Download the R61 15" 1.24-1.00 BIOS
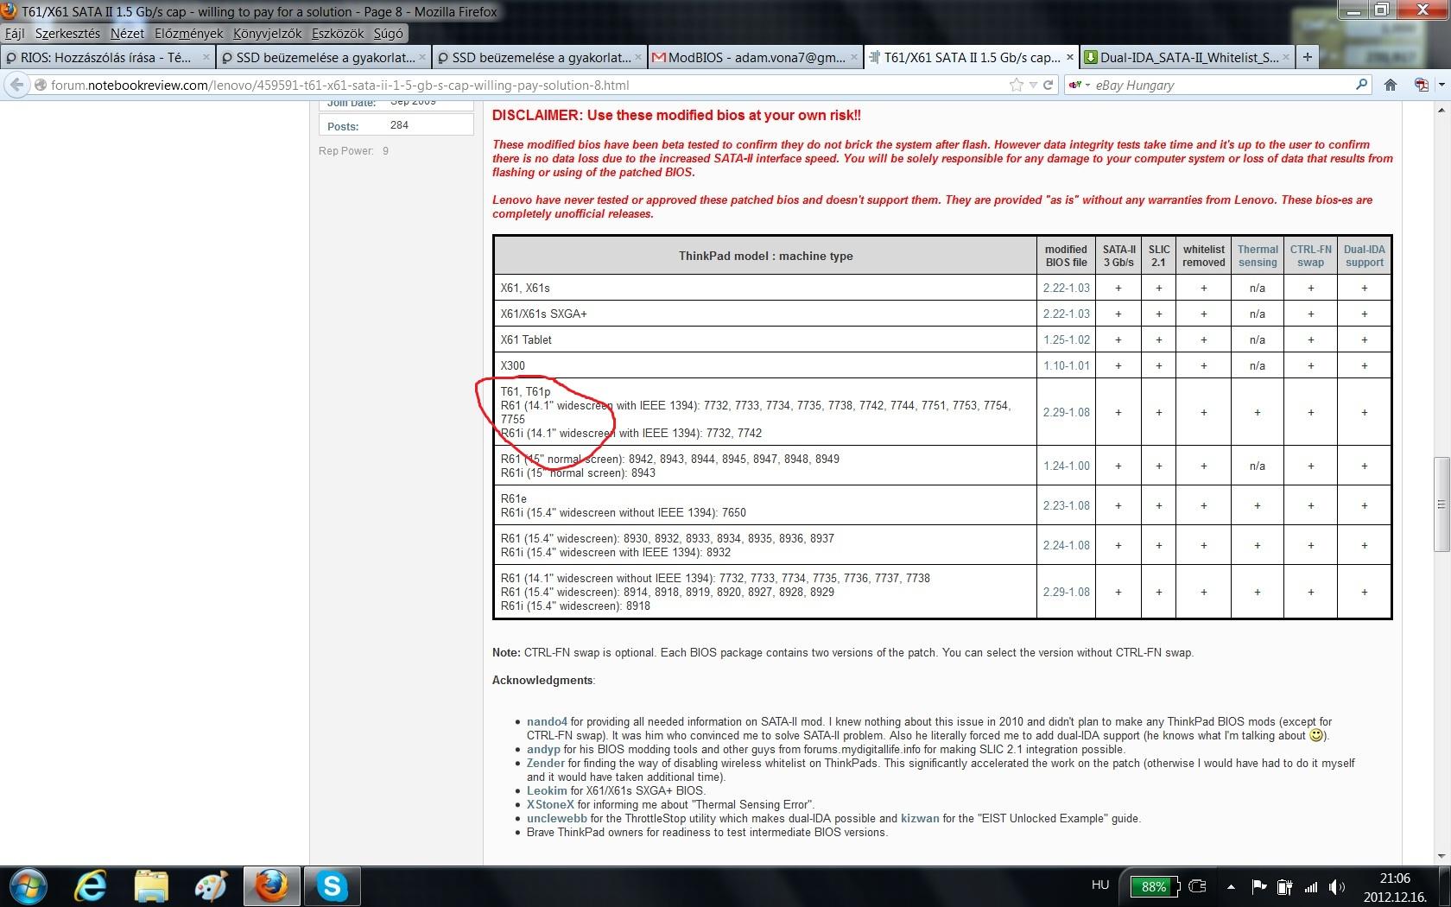Screen dimensions: 1451x907 1066,466
